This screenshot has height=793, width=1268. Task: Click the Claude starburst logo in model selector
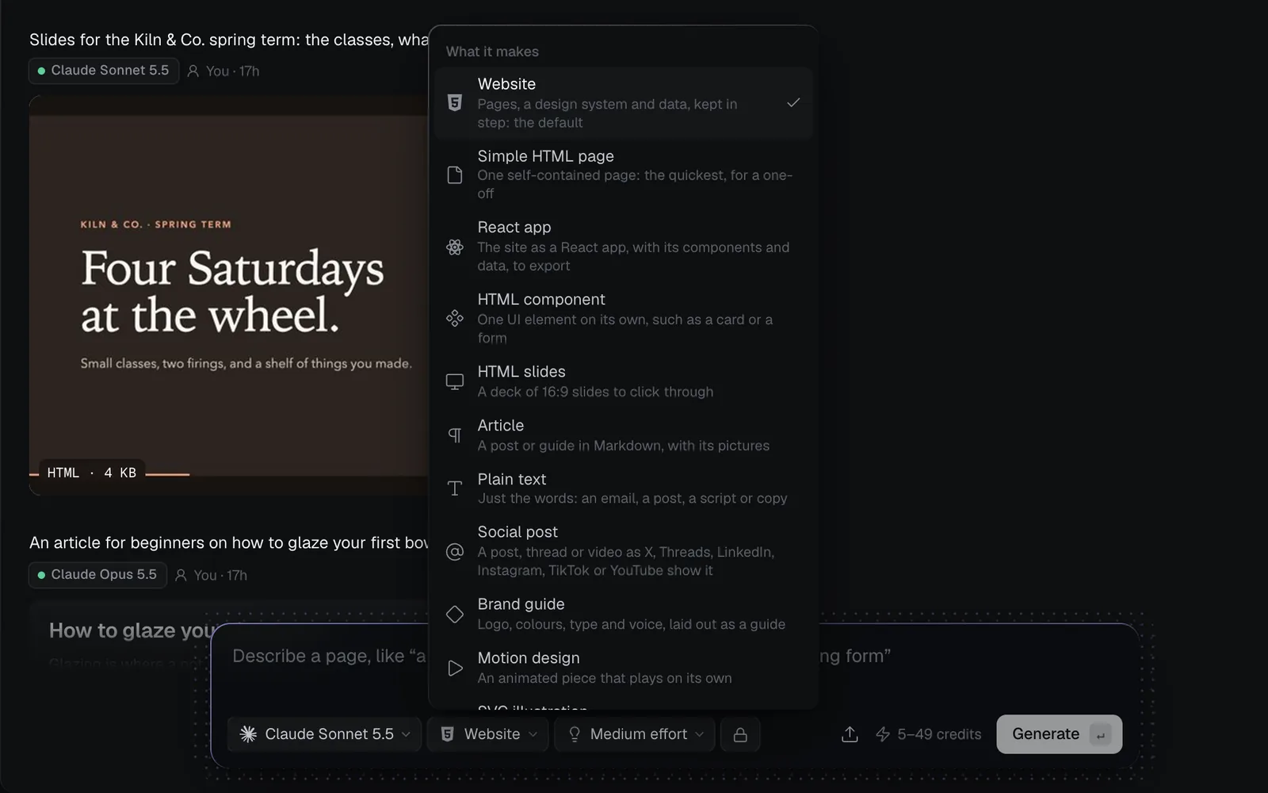(248, 734)
